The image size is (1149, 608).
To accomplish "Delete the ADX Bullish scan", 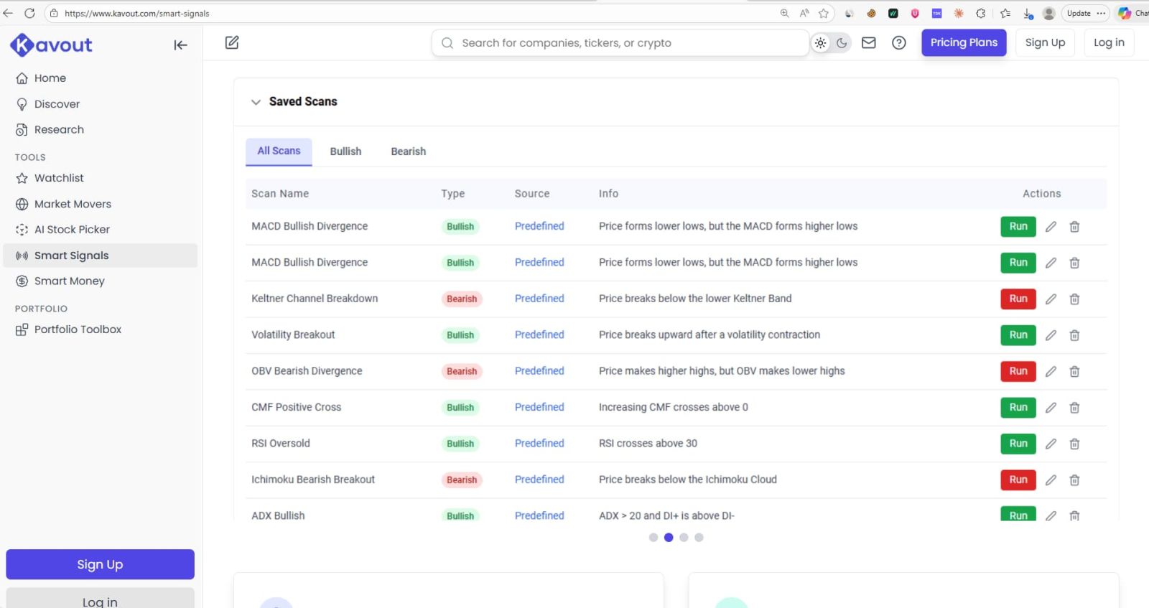I will [x=1074, y=515].
